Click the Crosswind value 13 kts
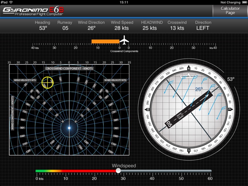 177,28
